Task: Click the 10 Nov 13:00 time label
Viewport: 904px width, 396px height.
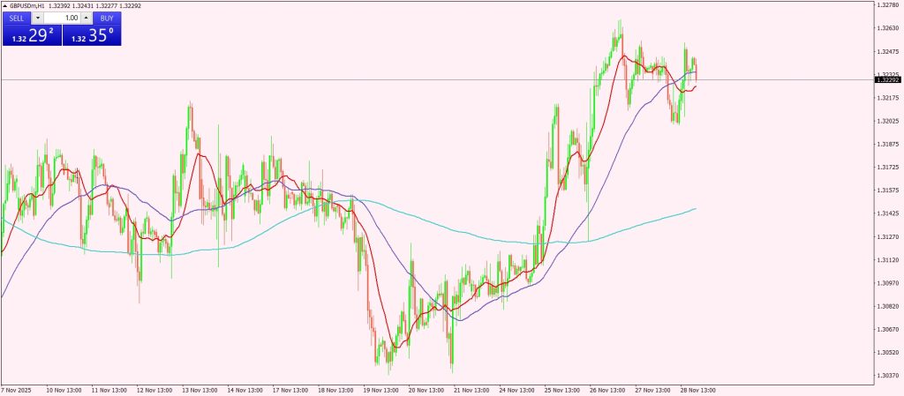Action: [64, 390]
